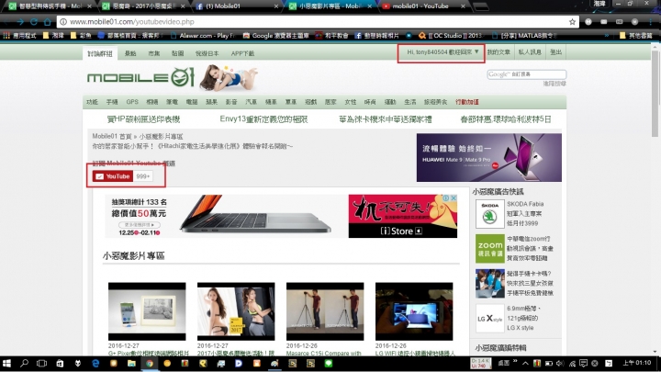Screen dimensions: 661x372
Task: Click the 買HP碳粉匣送印表機 promo link
Action: [x=144, y=119]
